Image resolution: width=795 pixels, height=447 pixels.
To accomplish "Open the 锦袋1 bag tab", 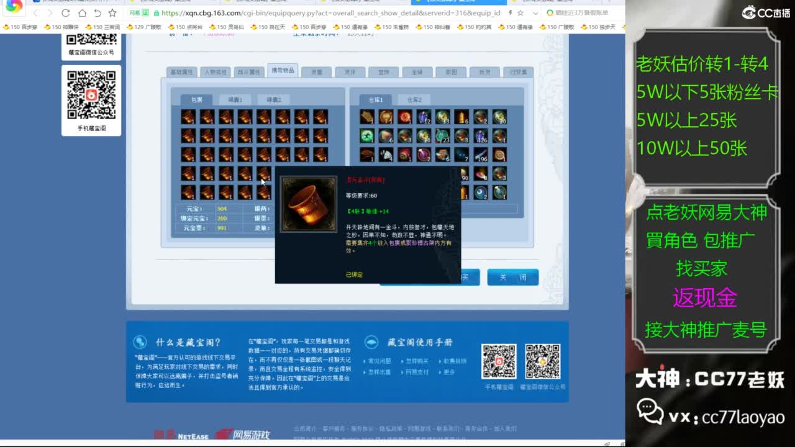I will (x=236, y=99).
